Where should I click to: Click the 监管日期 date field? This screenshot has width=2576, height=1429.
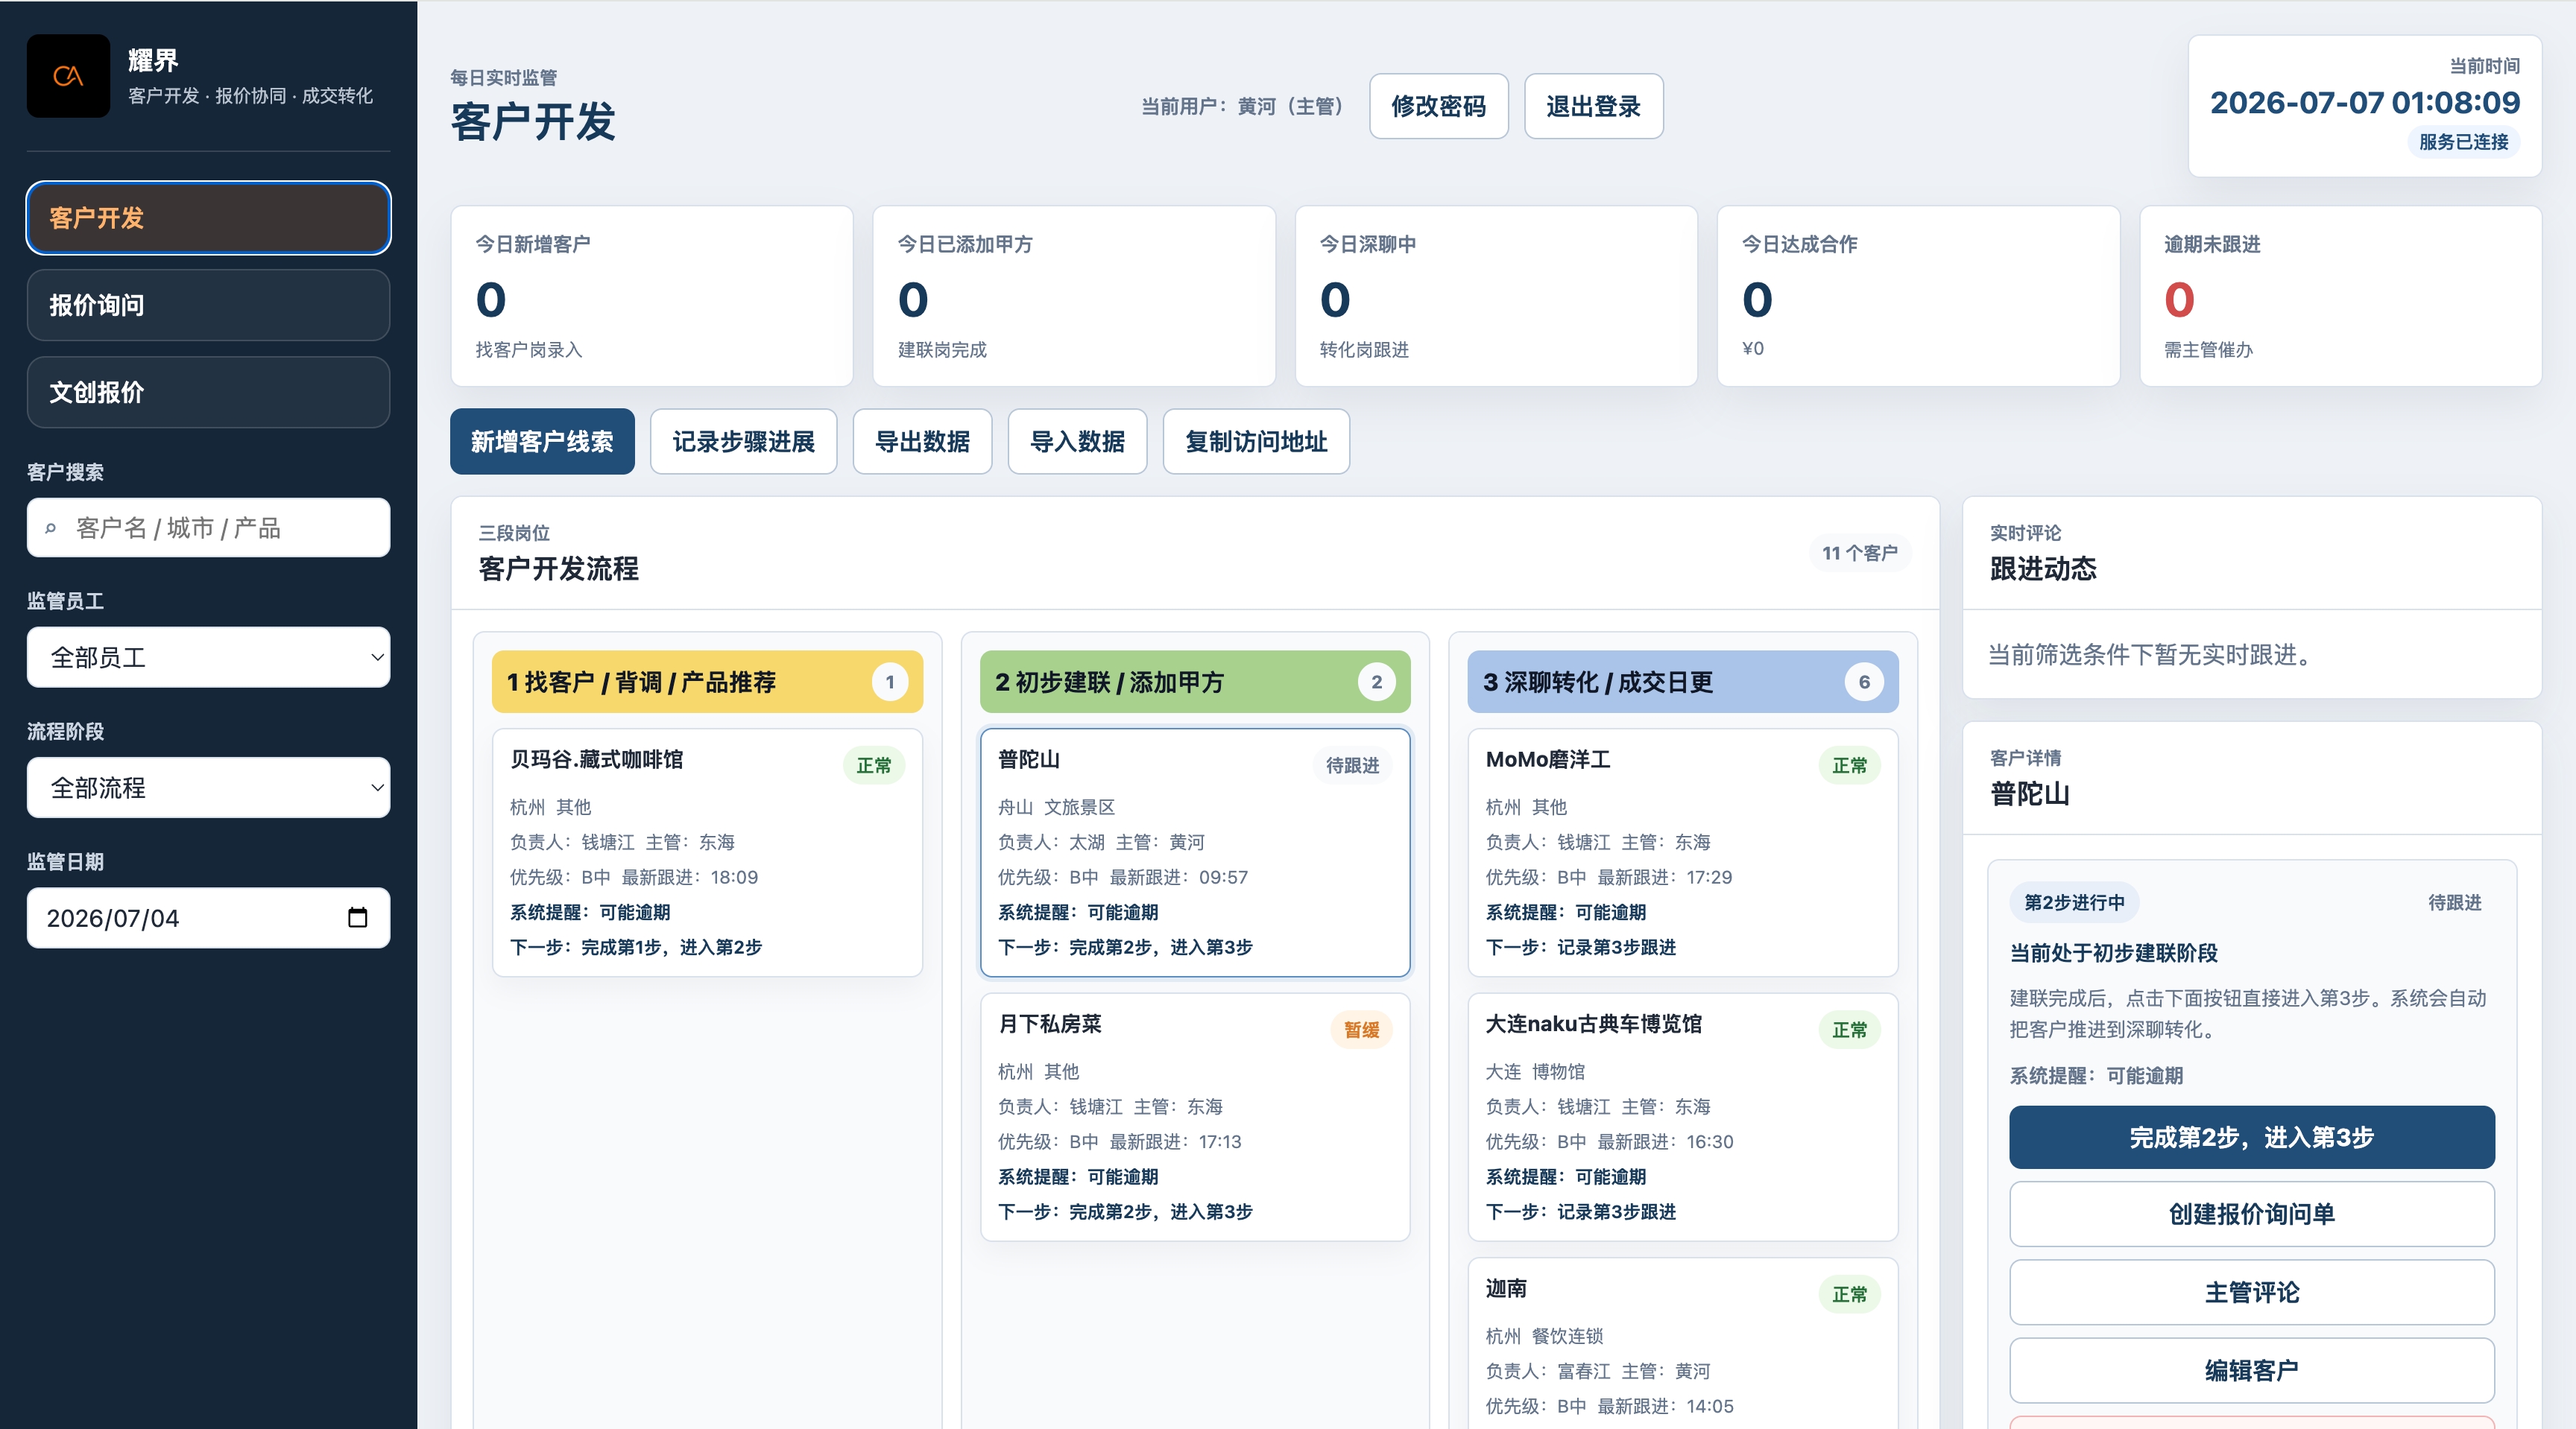click(208, 917)
